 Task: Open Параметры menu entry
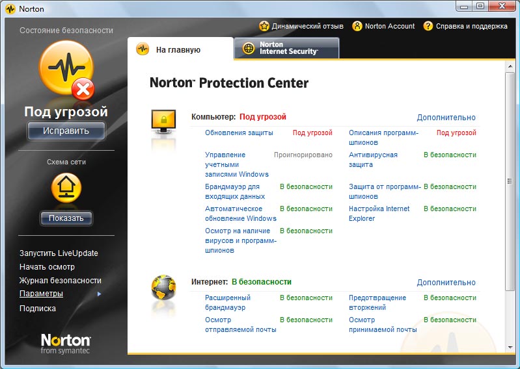(x=41, y=294)
